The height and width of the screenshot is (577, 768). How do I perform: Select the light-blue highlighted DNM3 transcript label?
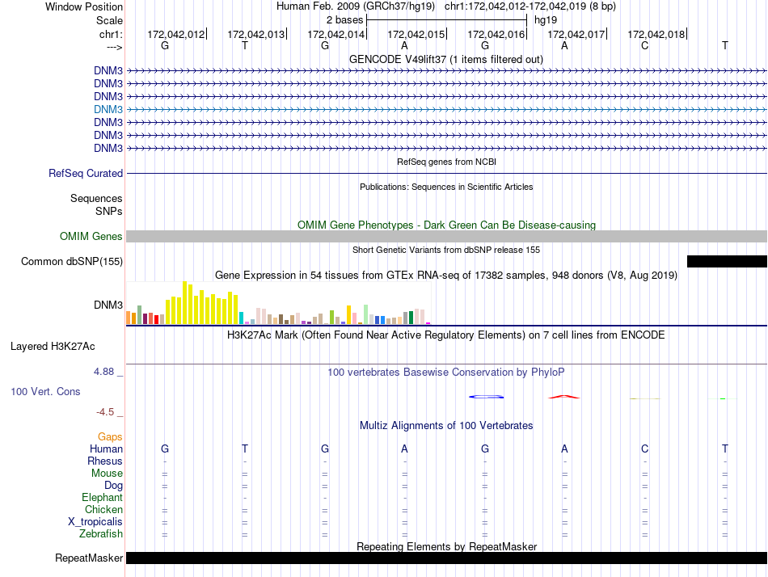108,109
